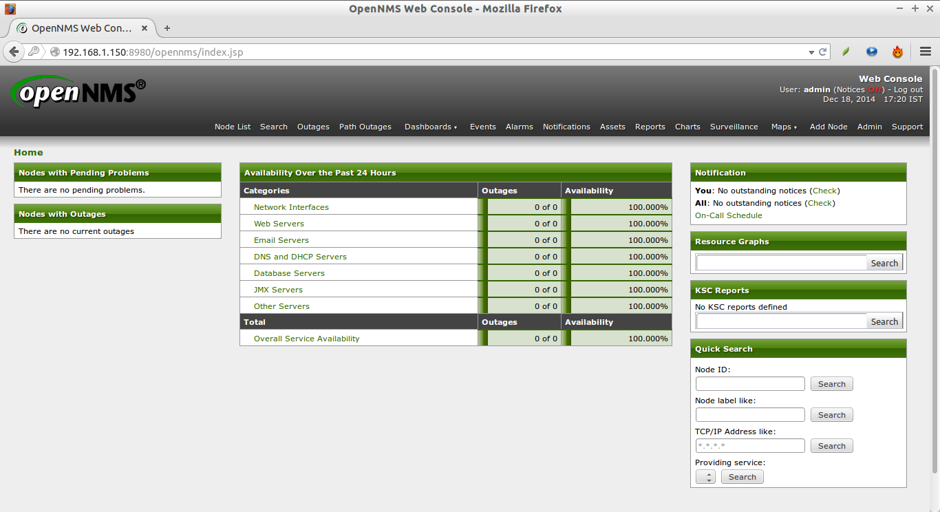Image resolution: width=940 pixels, height=512 pixels.
Task: Open DNS and DHCP Servers category
Action: pyautogui.click(x=300, y=257)
